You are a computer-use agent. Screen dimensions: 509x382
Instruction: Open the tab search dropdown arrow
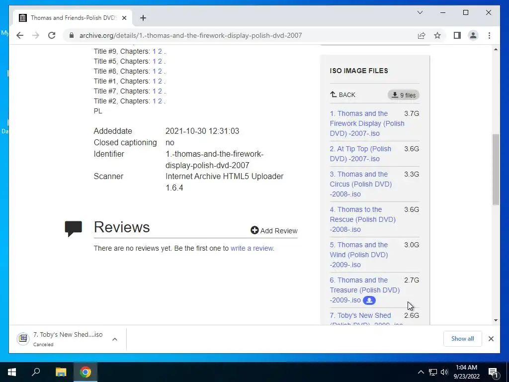pyautogui.click(x=420, y=12)
